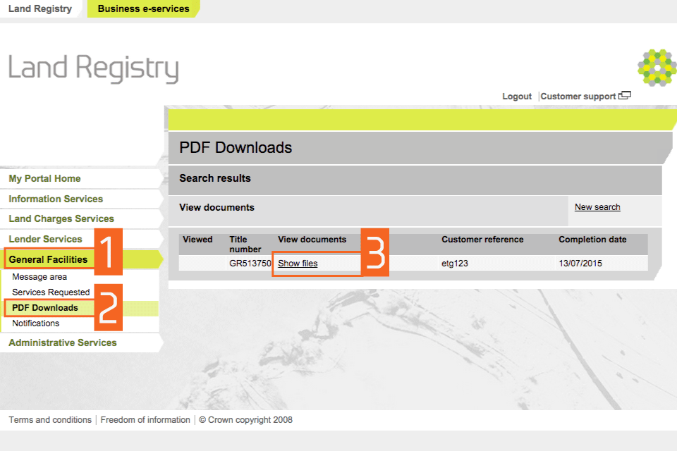Go to My Portal Home
Screen dimensions: 677x451
pyautogui.click(x=44, y=179)
